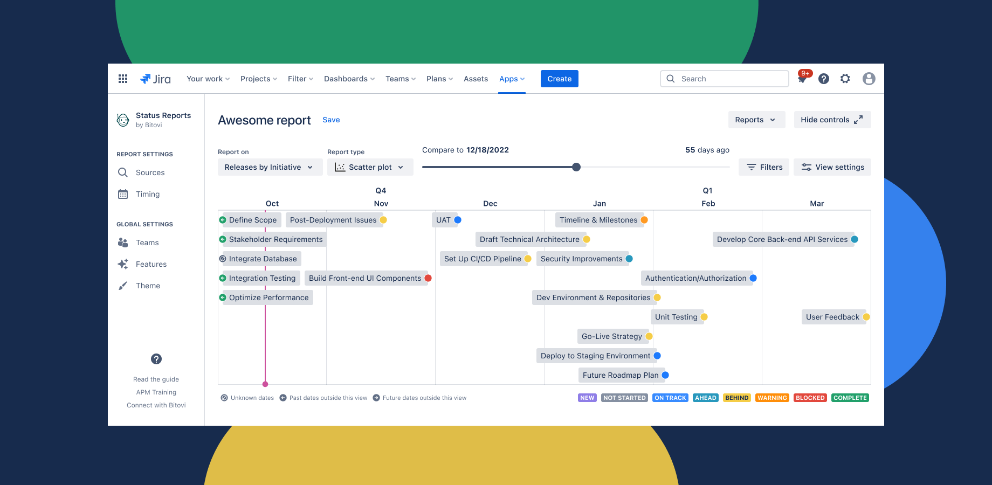Click the Jira logo
The image size is (992, 485).
pyautogui.click(x=155, y=79)
